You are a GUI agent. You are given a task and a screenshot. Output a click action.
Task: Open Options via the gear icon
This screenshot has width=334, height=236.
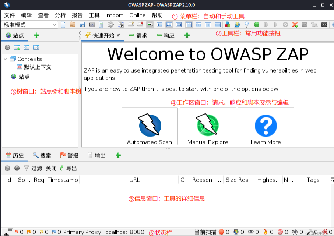point(111,25)
